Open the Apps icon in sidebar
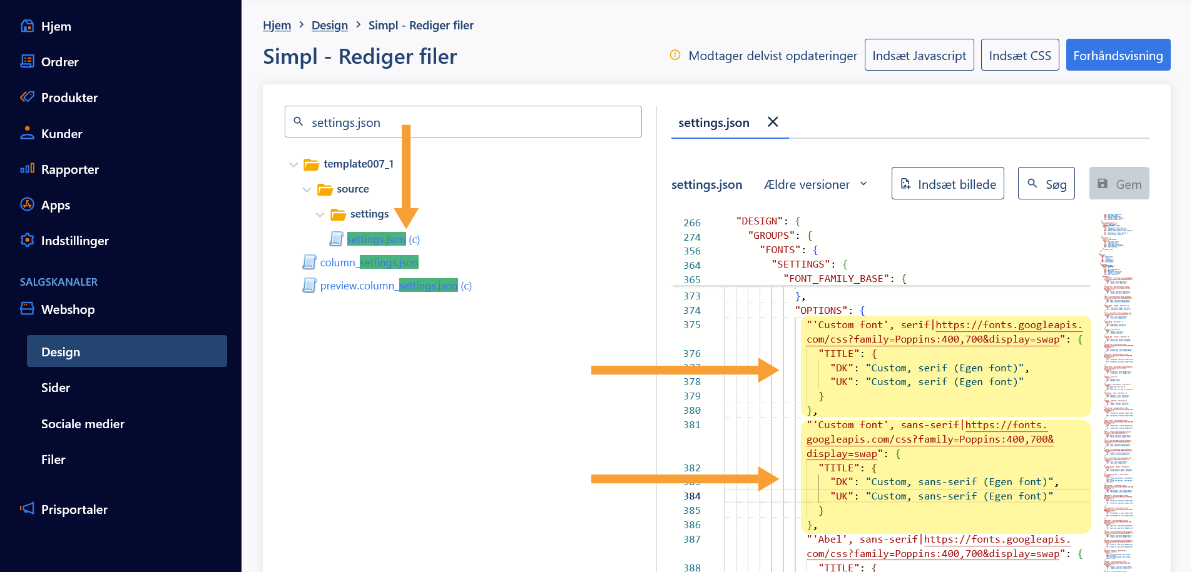 click(x=27, y=204)
